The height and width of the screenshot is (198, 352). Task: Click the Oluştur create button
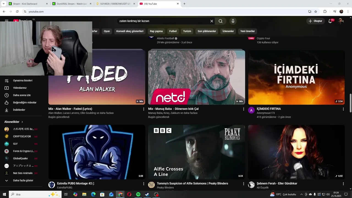315,21
